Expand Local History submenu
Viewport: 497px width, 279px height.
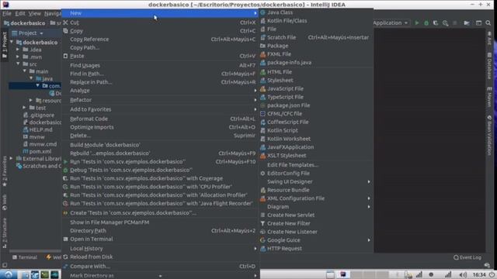coord(159,248)
